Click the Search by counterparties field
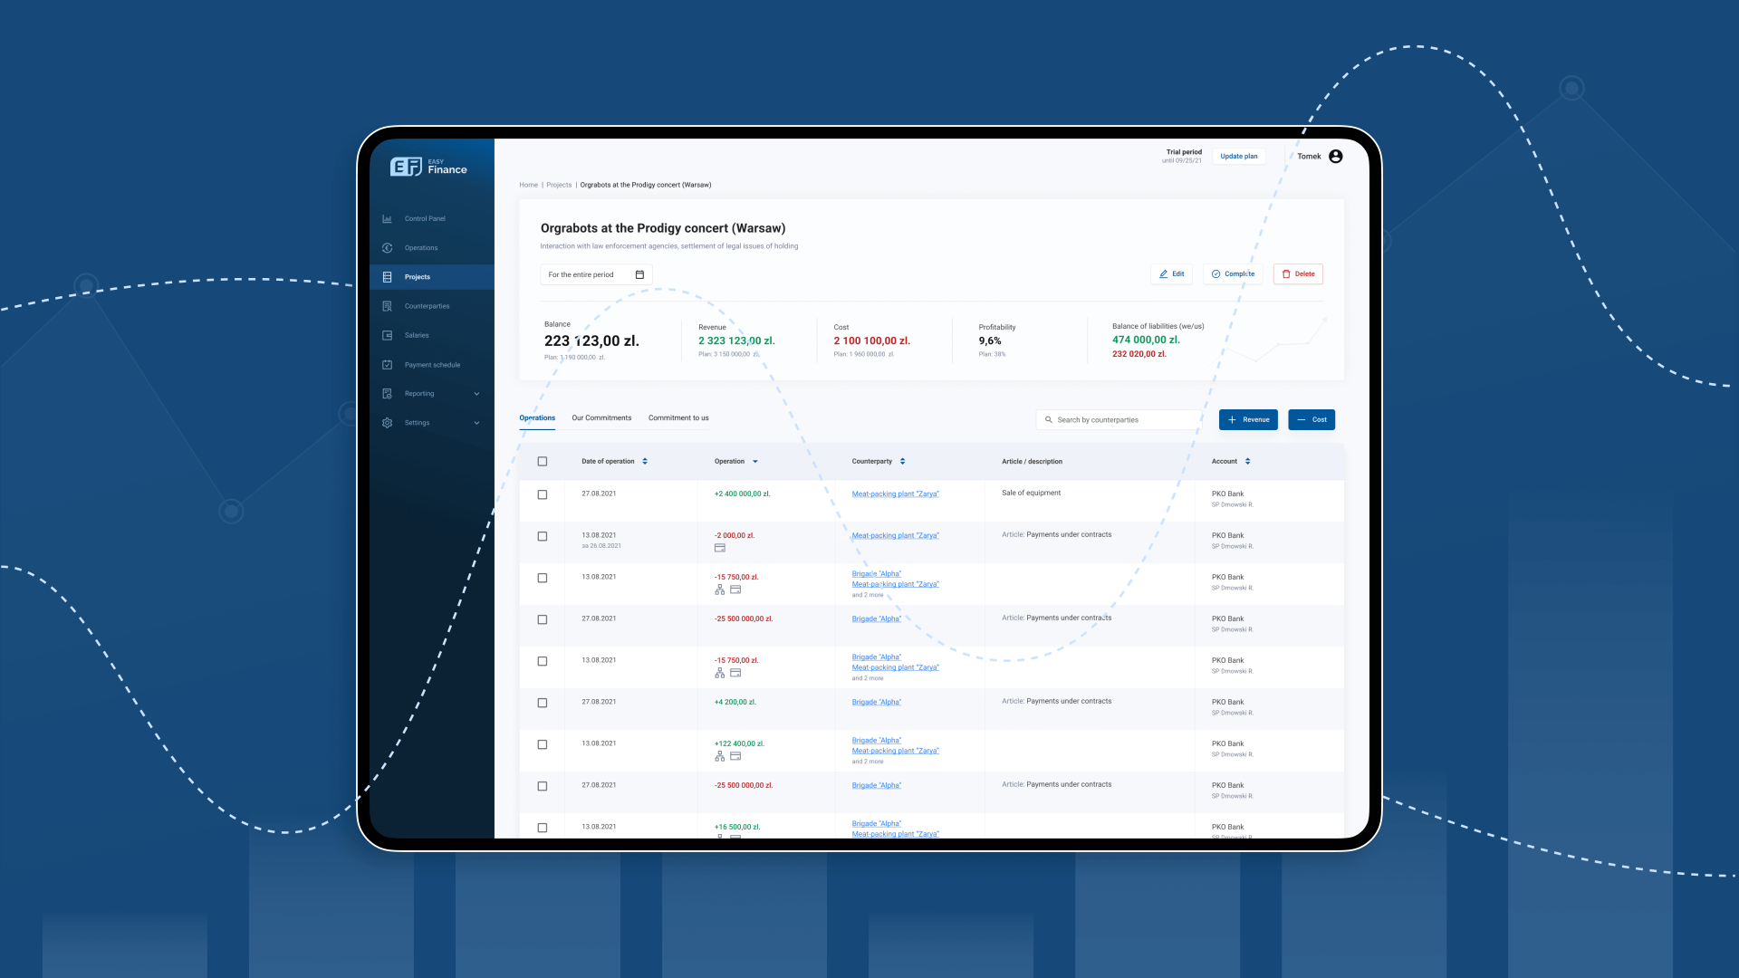This screenshot has height=978, width=1739. tap(1119, 419)
